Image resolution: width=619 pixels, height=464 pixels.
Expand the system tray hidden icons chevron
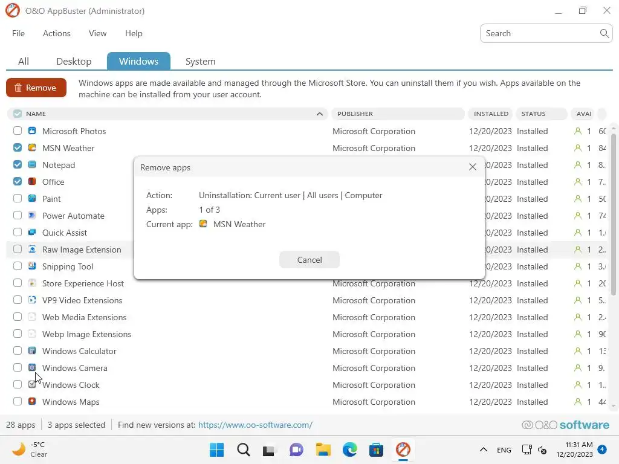click(483, 449)
